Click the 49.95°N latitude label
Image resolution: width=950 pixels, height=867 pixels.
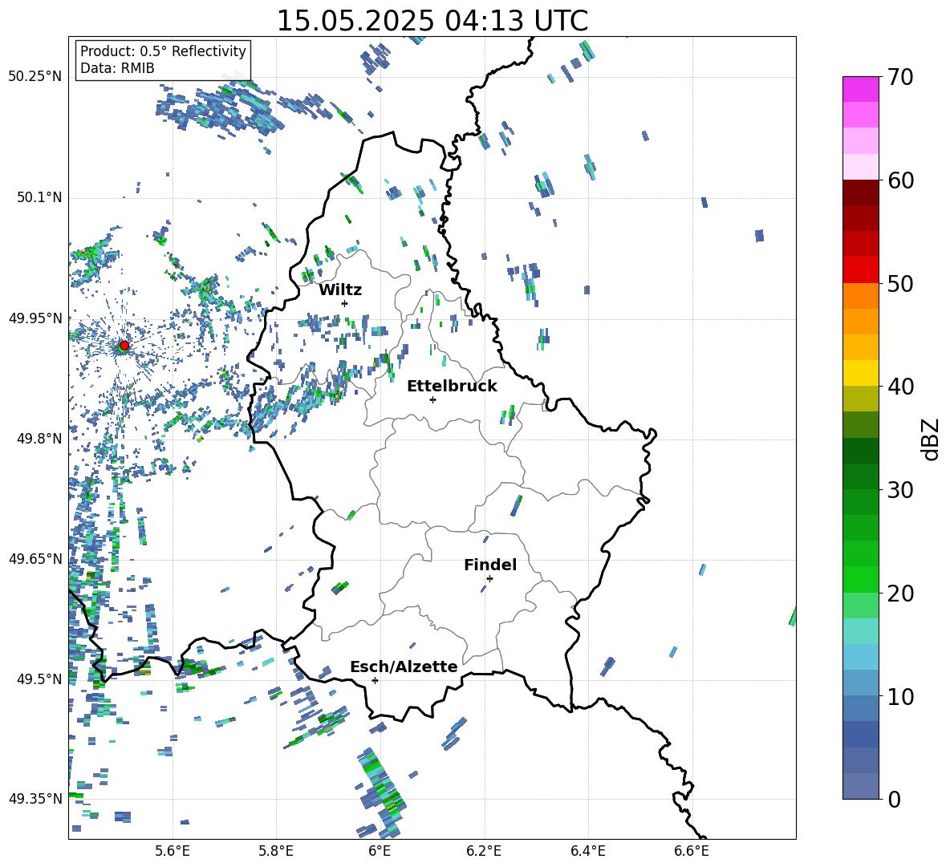[x=35, y=318]
